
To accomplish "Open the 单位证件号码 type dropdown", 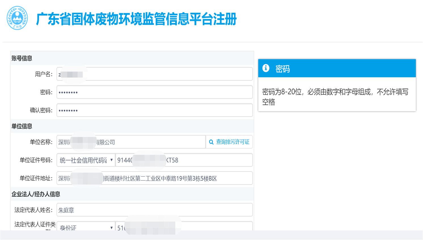I will (86, 160).
